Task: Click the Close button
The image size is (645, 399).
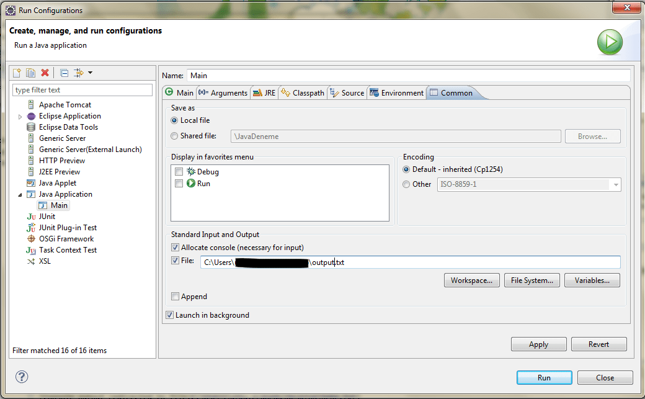Action: click(x=605, y=377)
